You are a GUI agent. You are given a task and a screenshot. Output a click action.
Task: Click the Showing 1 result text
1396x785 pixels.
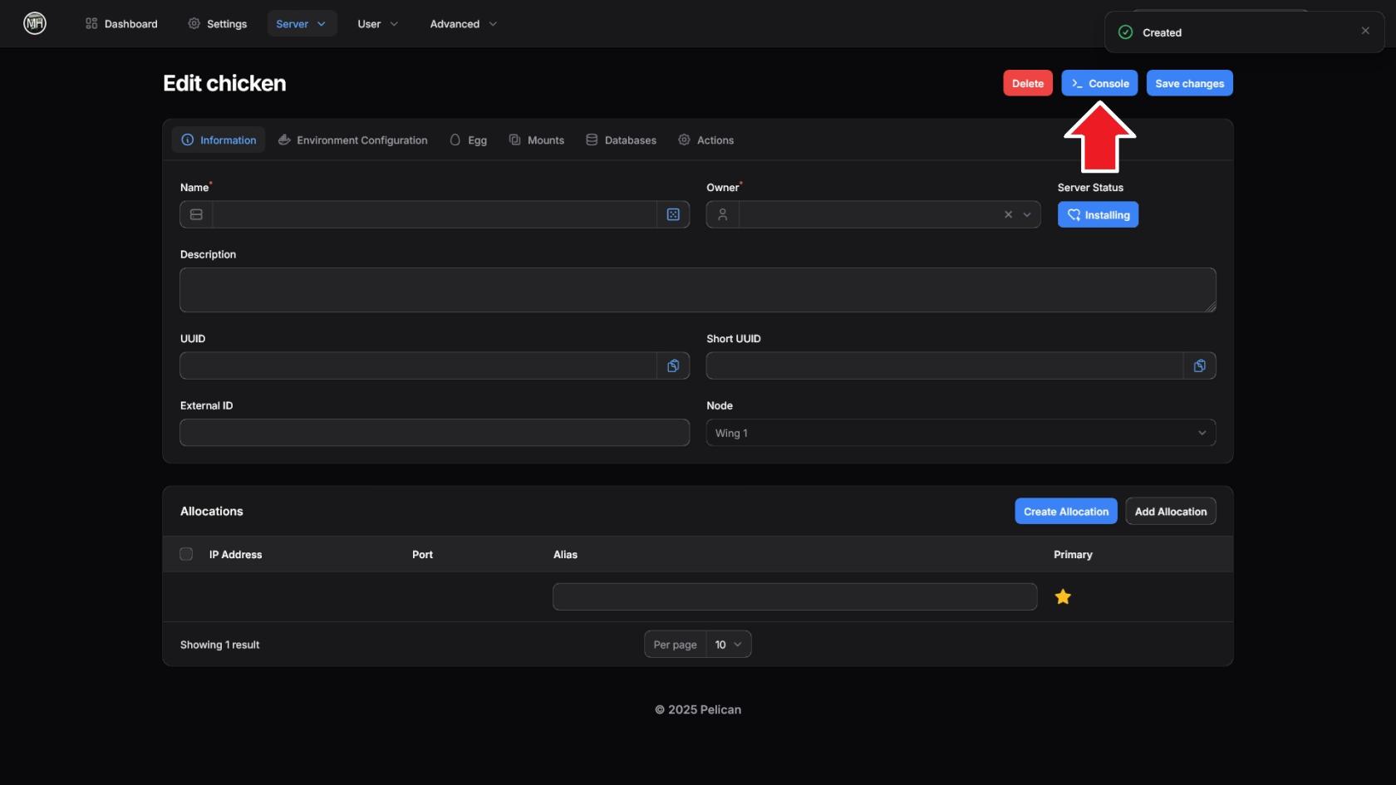pyautogui.click(x=219, y=645)
